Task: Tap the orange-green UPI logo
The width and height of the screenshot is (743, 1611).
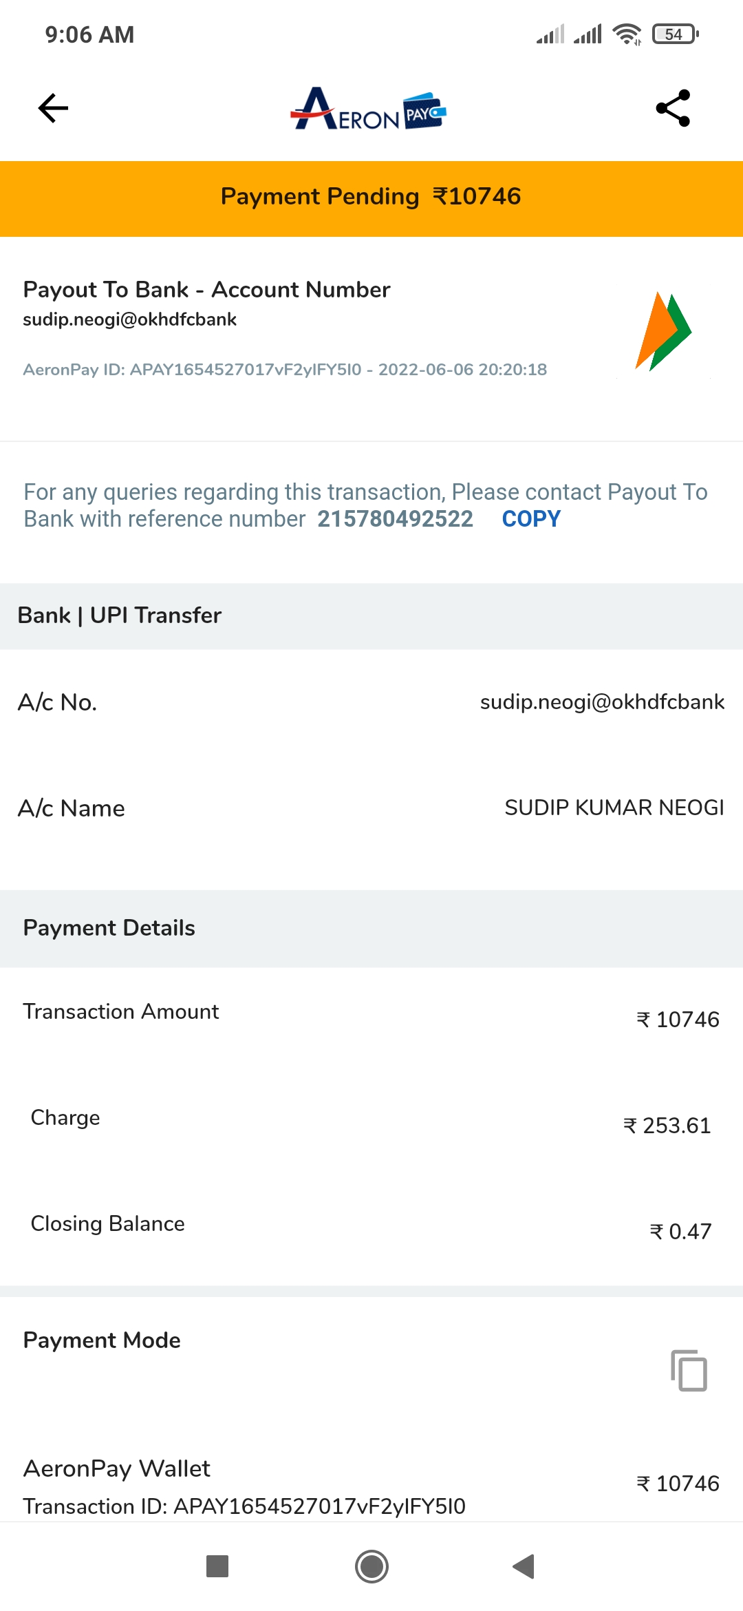Action: tap(663, 332)
